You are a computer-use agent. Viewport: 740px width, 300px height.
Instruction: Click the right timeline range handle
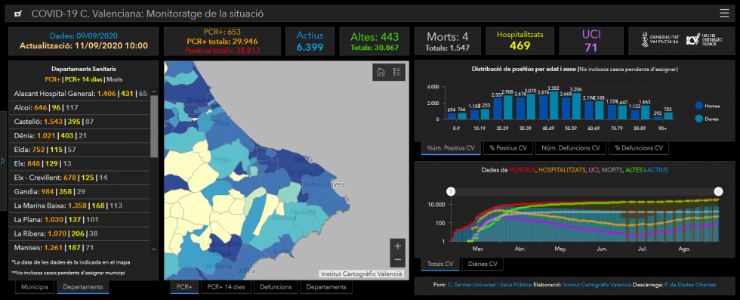coord(718,191)
